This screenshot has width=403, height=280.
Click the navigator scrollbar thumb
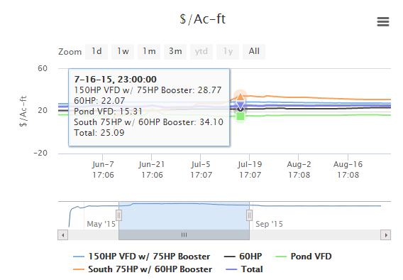pyautogui.click(x=184, y=235)
